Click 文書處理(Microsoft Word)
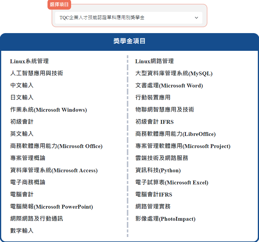 coord(169,85)
